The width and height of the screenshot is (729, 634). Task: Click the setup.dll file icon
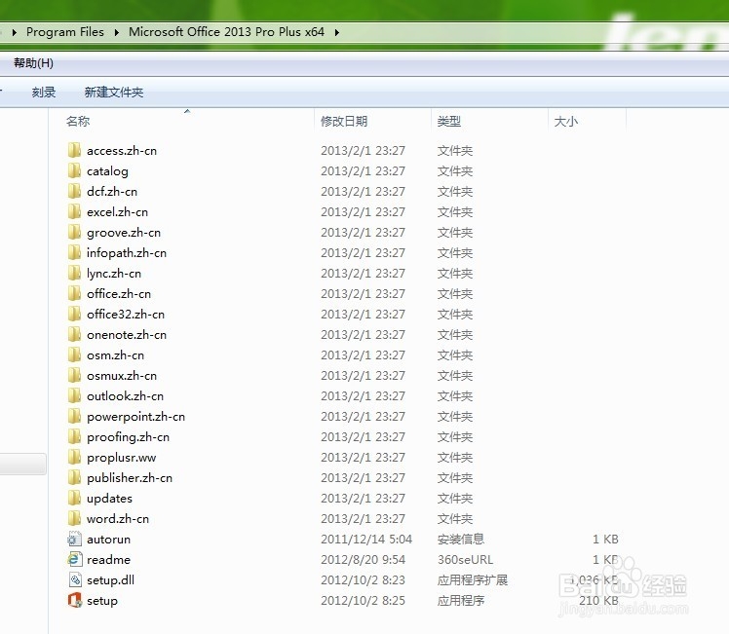coord(75,579)
